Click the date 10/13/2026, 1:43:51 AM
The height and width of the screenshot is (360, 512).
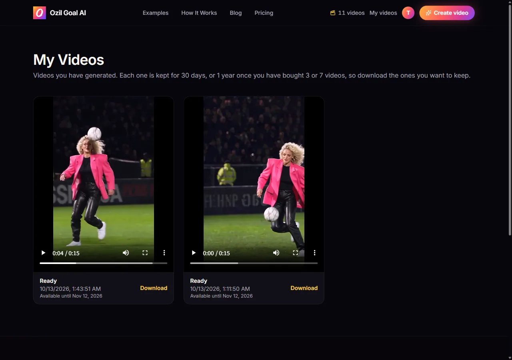70,288
